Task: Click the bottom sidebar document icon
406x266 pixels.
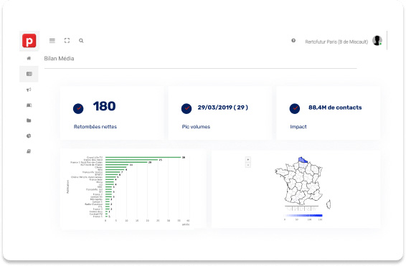Action: (x=29, y=151)
